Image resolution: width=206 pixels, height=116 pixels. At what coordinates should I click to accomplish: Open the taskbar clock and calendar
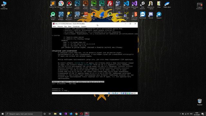click(197, 114)
